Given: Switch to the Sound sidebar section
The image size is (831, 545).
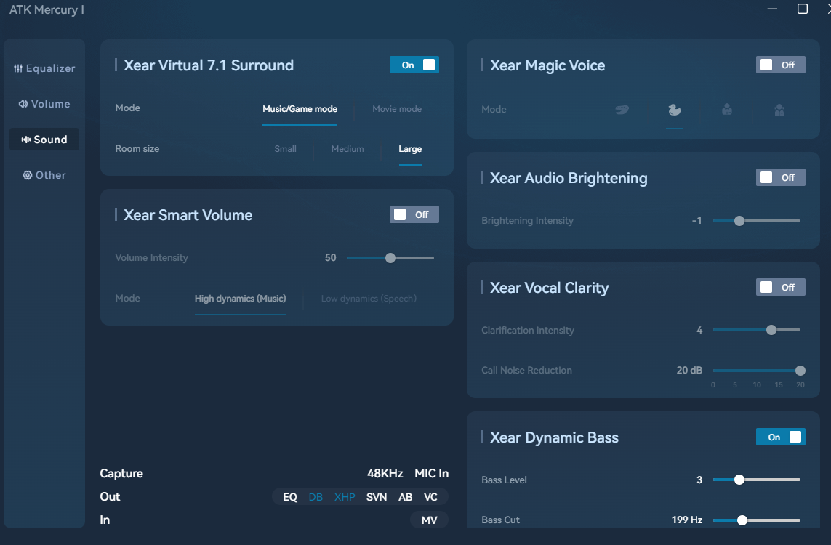Looking at the screenshot, I should point(44,140).
